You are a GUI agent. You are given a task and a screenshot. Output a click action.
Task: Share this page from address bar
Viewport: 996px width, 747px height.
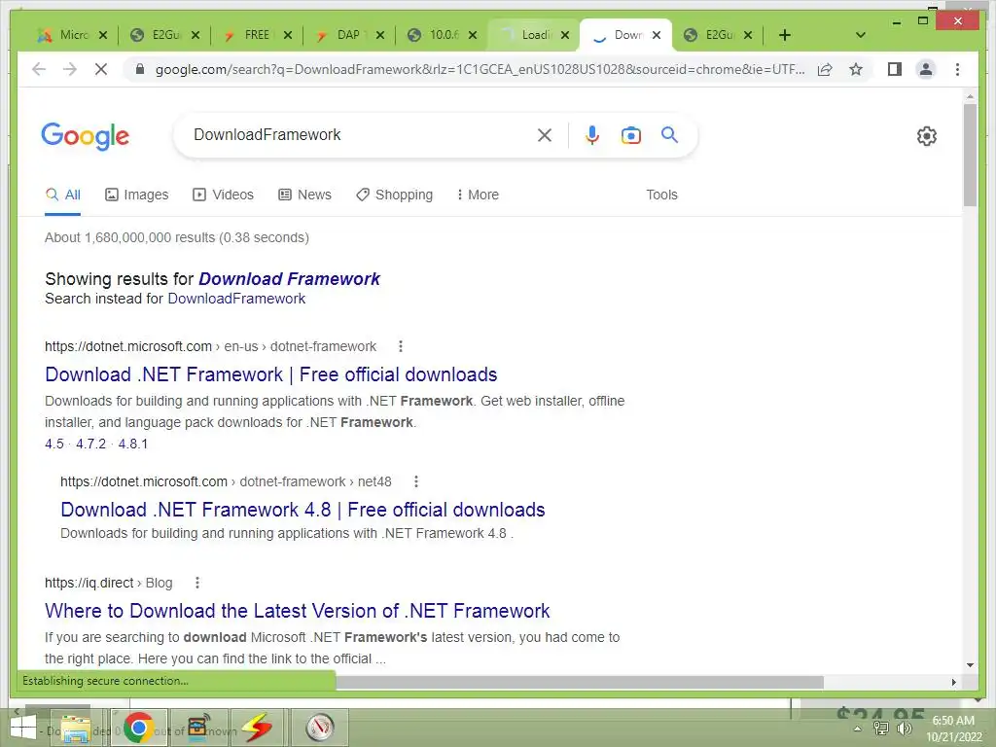825,69
